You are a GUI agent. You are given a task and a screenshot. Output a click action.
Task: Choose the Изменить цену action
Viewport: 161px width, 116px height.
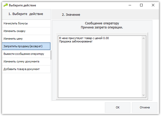26,39
